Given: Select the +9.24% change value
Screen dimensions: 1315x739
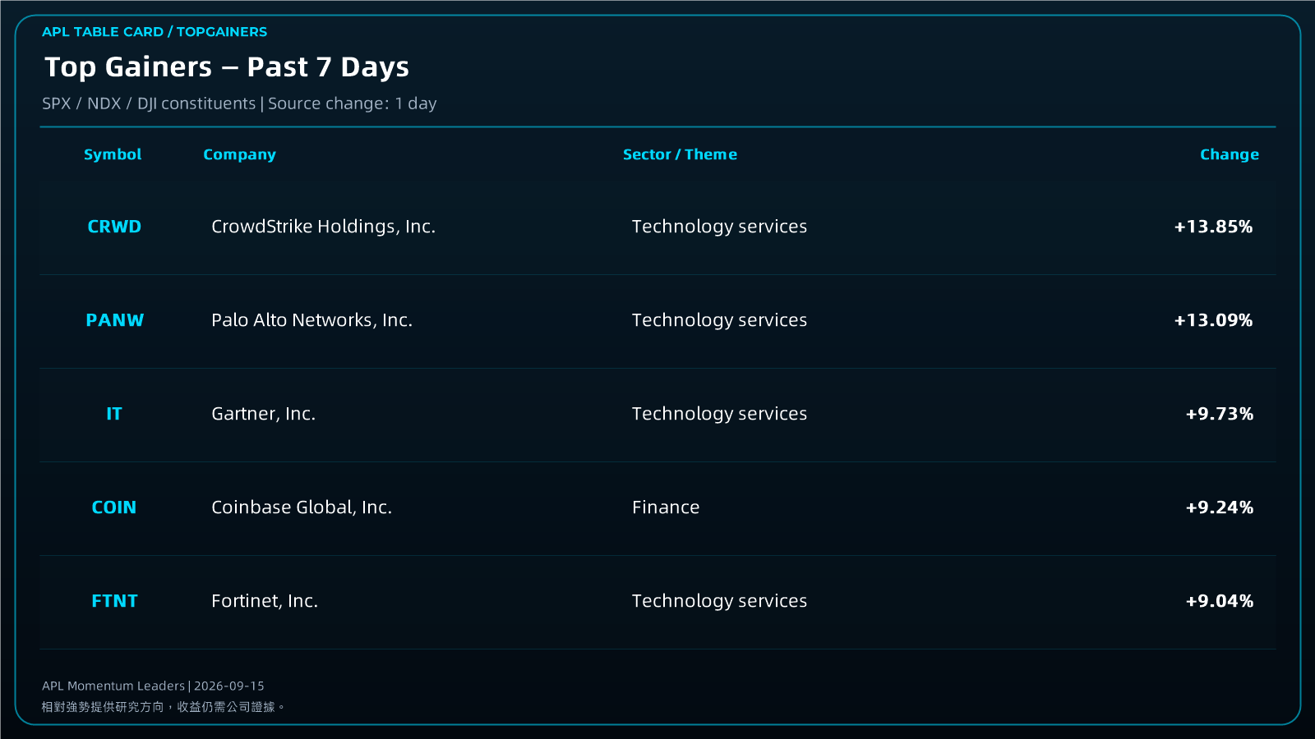Looking at the screenshot, I should (x=1219, y=507).
